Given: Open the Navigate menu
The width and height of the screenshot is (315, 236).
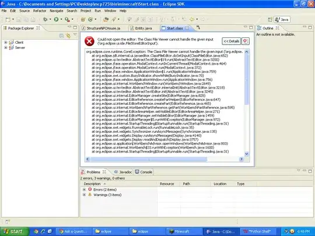Looking at the screenshot, I should pyautogui.click(x=57, y=11).
